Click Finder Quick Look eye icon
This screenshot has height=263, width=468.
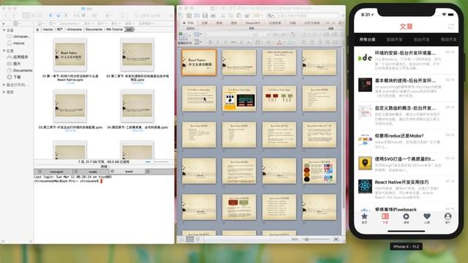coord(94,15)
